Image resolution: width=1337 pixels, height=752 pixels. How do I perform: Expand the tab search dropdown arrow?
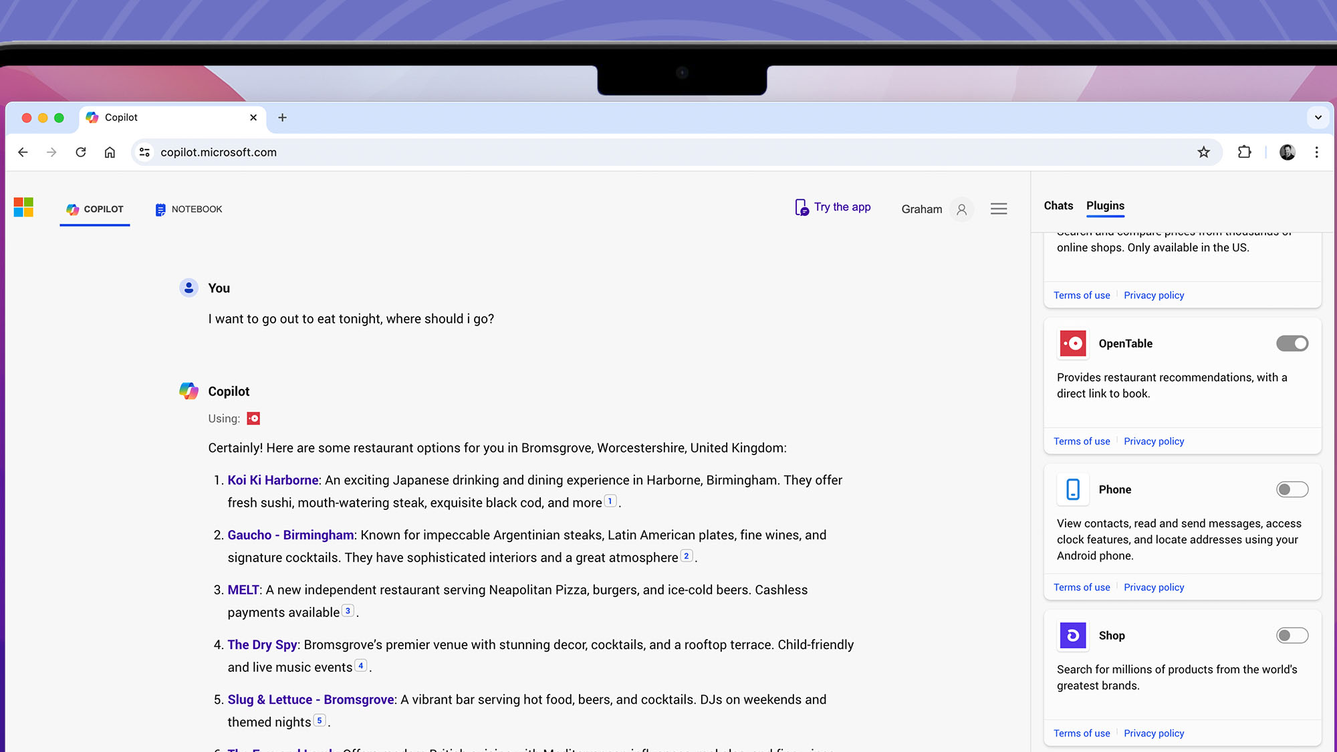pos(1318,118)
